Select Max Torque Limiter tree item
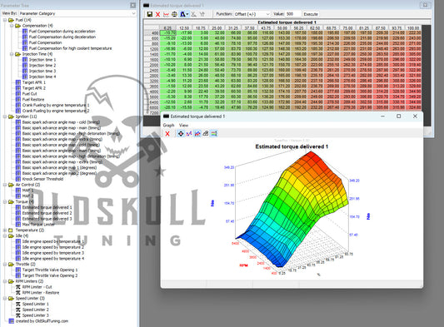 click(38, 225)
